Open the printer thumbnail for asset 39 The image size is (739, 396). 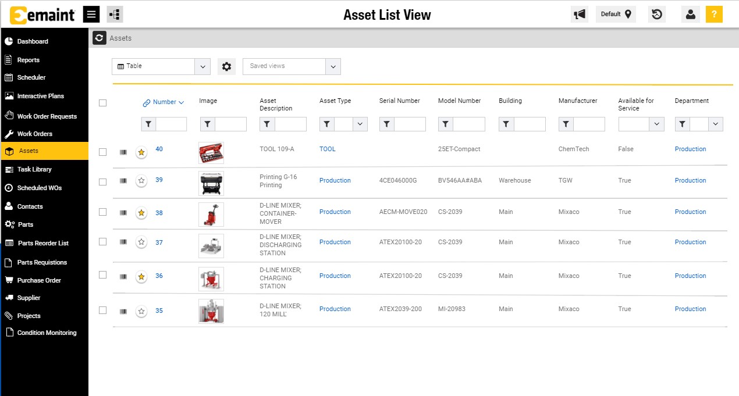click(x=211, y=183)
